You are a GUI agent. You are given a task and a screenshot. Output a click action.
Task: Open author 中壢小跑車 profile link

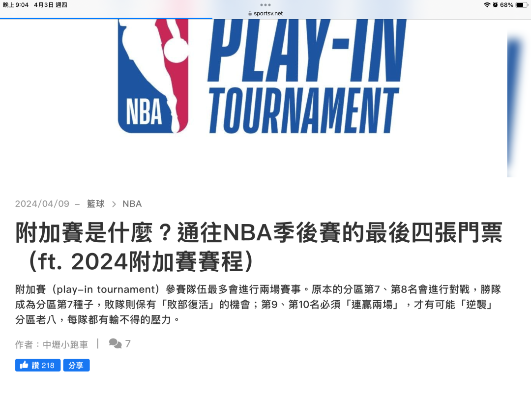click(65, 344)
